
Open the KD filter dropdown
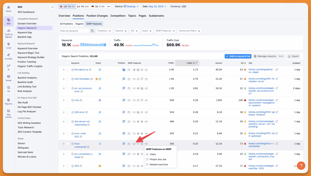(x=134, y=31)
